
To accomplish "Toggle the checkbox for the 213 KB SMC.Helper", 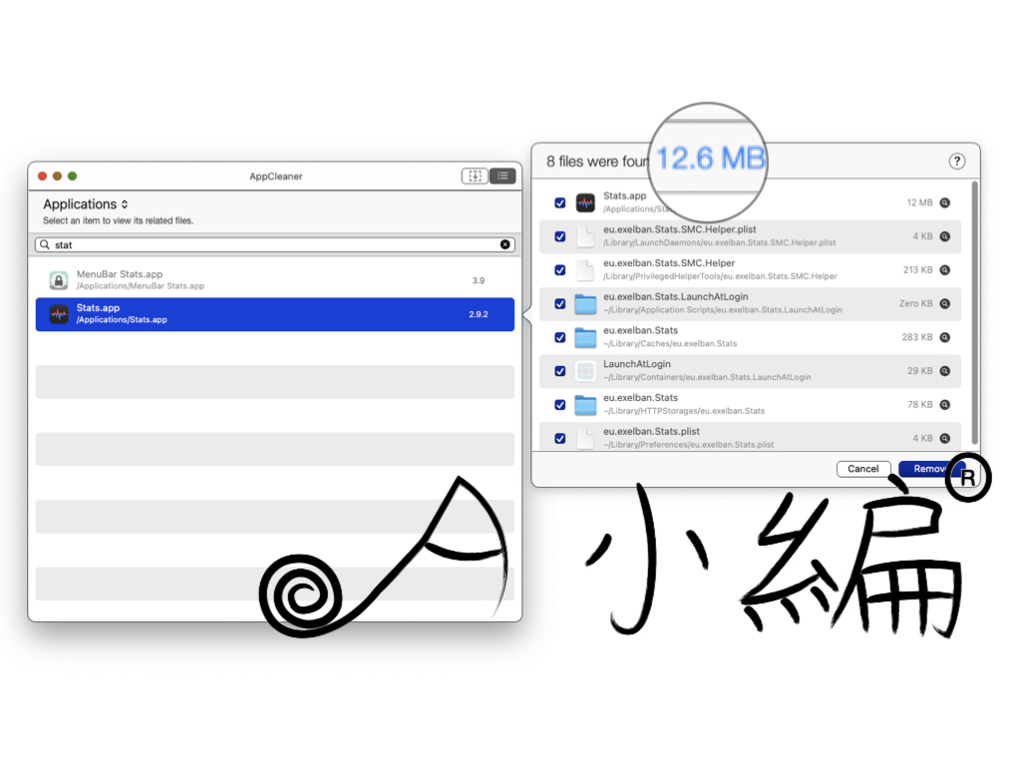I will coord(560,269).
